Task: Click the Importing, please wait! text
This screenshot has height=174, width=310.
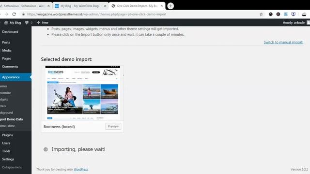Action: click(78, 149)
